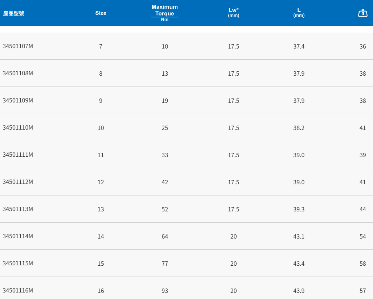Click the Maximum Torque column header
373x299 pixels.
[x=165, y=13]
